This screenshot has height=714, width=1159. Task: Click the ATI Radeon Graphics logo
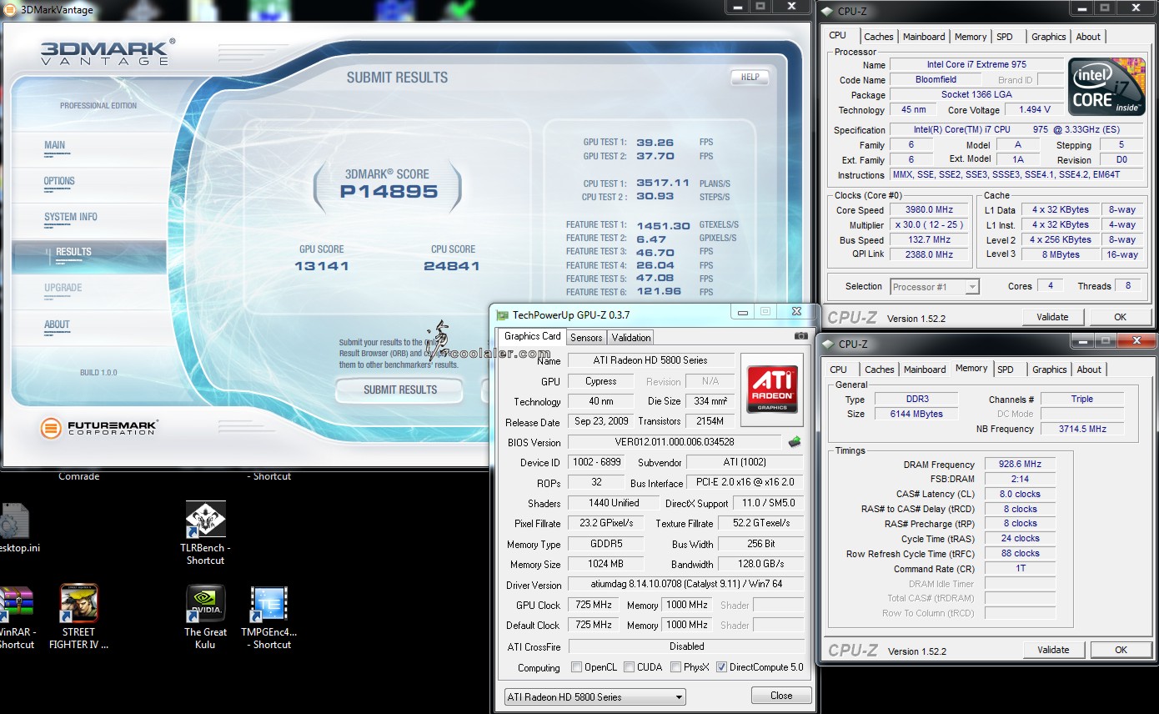point(771,390)
